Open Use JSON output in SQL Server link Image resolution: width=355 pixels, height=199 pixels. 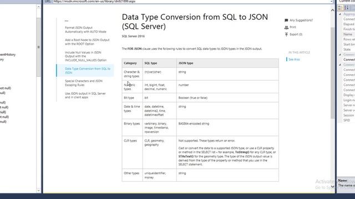[85, 96]
